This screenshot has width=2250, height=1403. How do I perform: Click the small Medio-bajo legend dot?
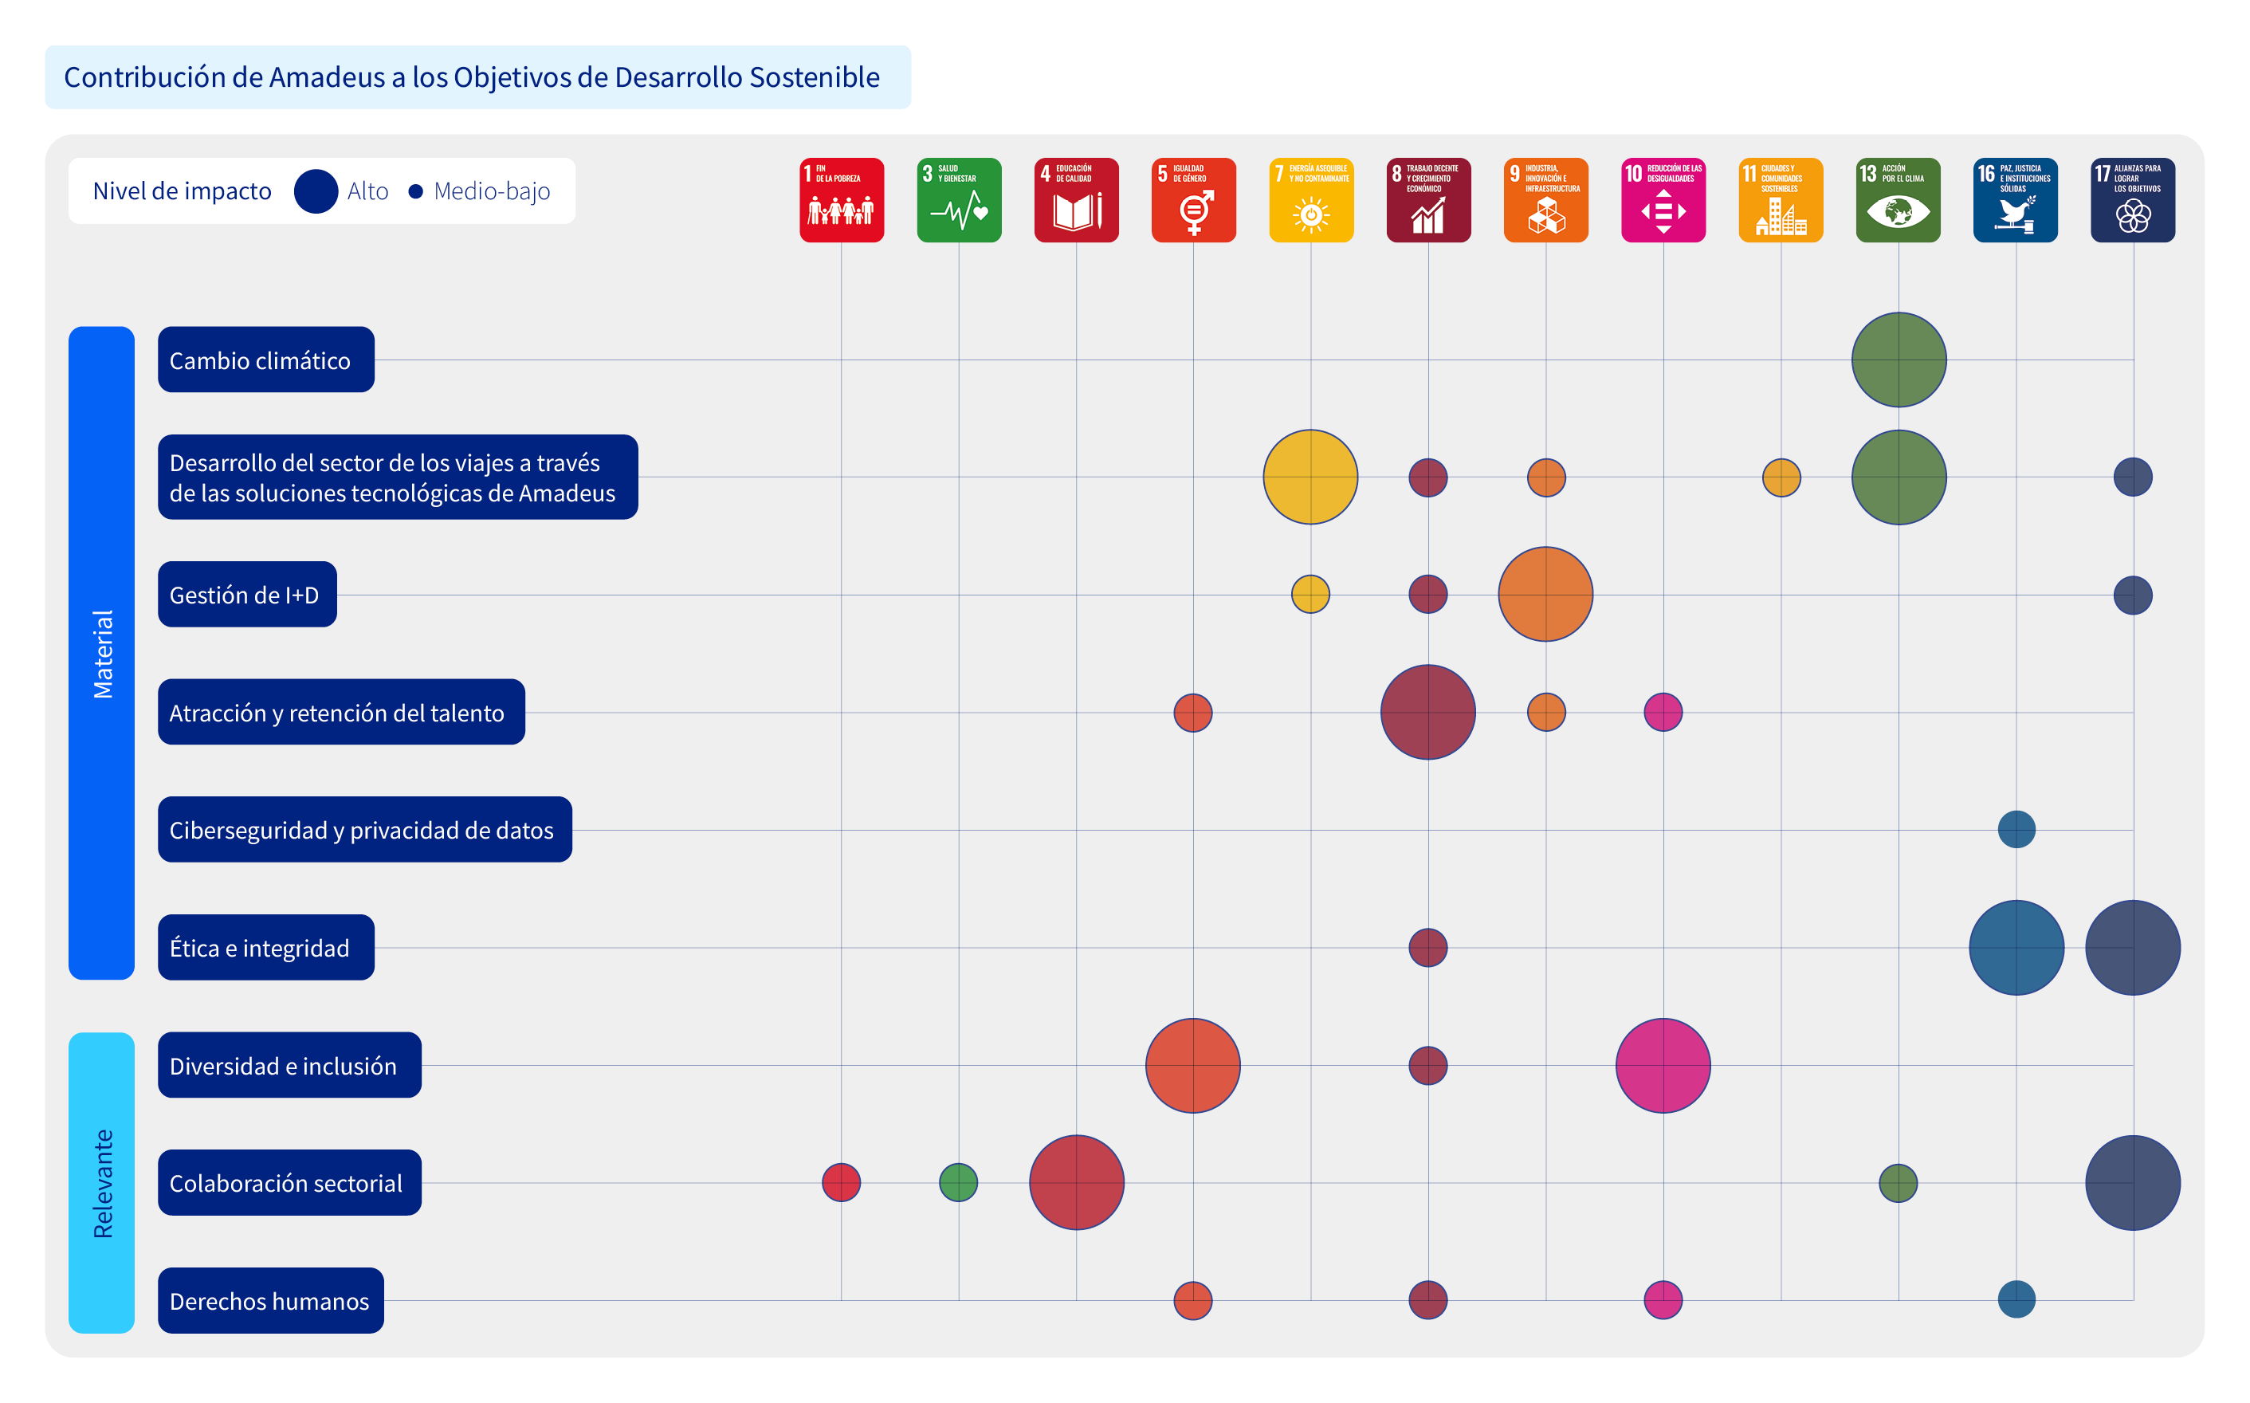click(x=415, y=191)
